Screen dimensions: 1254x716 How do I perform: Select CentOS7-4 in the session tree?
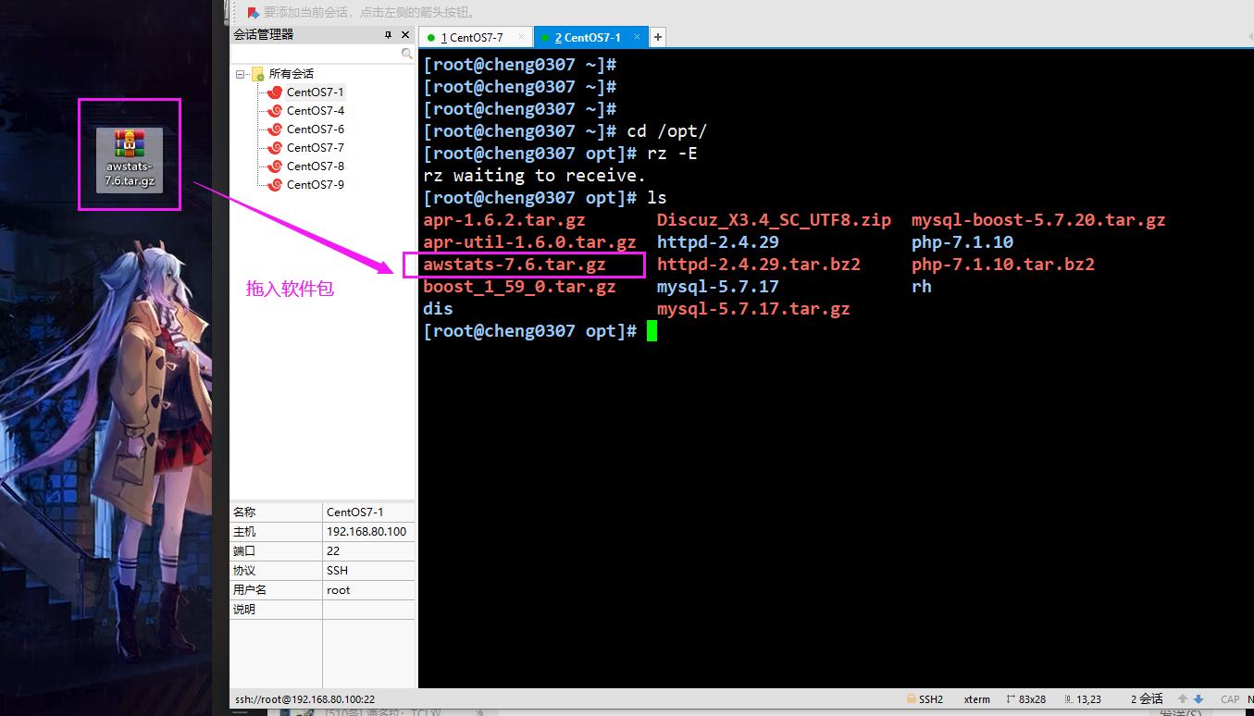tap(315, 110)
